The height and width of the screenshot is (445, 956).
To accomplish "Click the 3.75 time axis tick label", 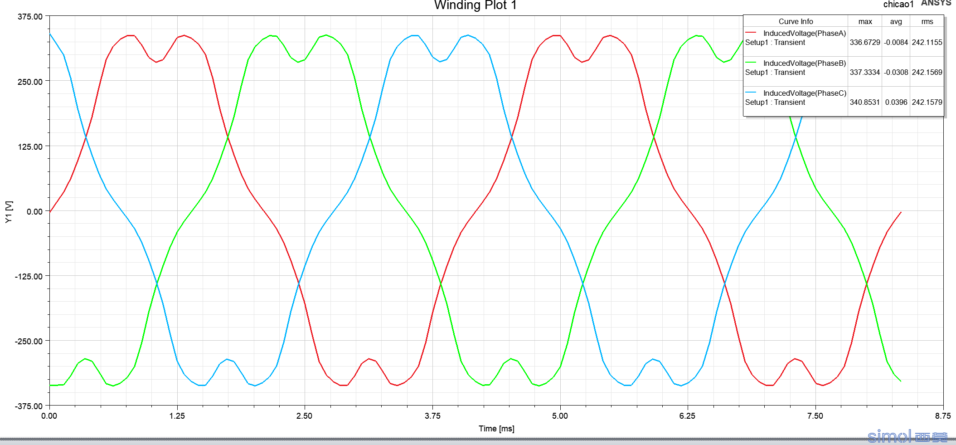I will [x=432, y=416].
